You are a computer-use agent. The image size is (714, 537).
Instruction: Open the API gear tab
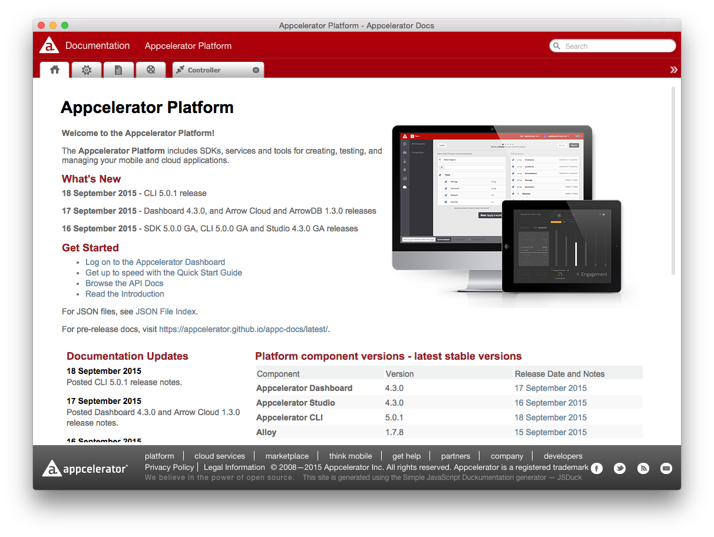click(87, 69)
